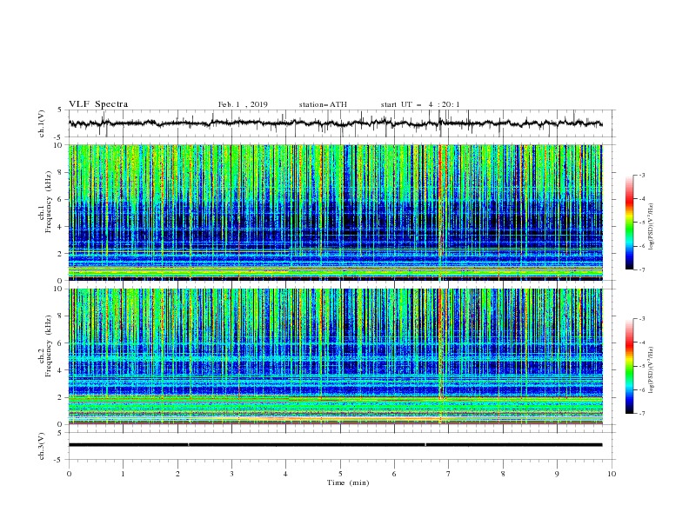
Task: Click the ch.2 spectrogram color scale bar
Action: pyautogui.click(x=629, y=366)
